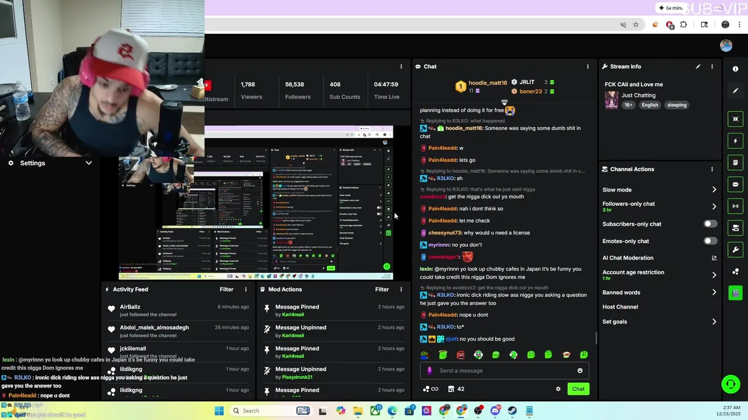Expand Followers-only chat options
The image size is (748, 420).
pyautogui.click(x=714, y=206)
